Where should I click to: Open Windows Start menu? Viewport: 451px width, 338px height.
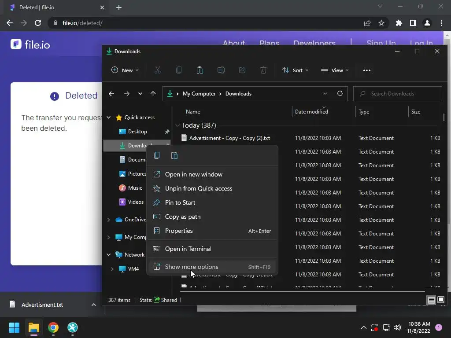14,327
